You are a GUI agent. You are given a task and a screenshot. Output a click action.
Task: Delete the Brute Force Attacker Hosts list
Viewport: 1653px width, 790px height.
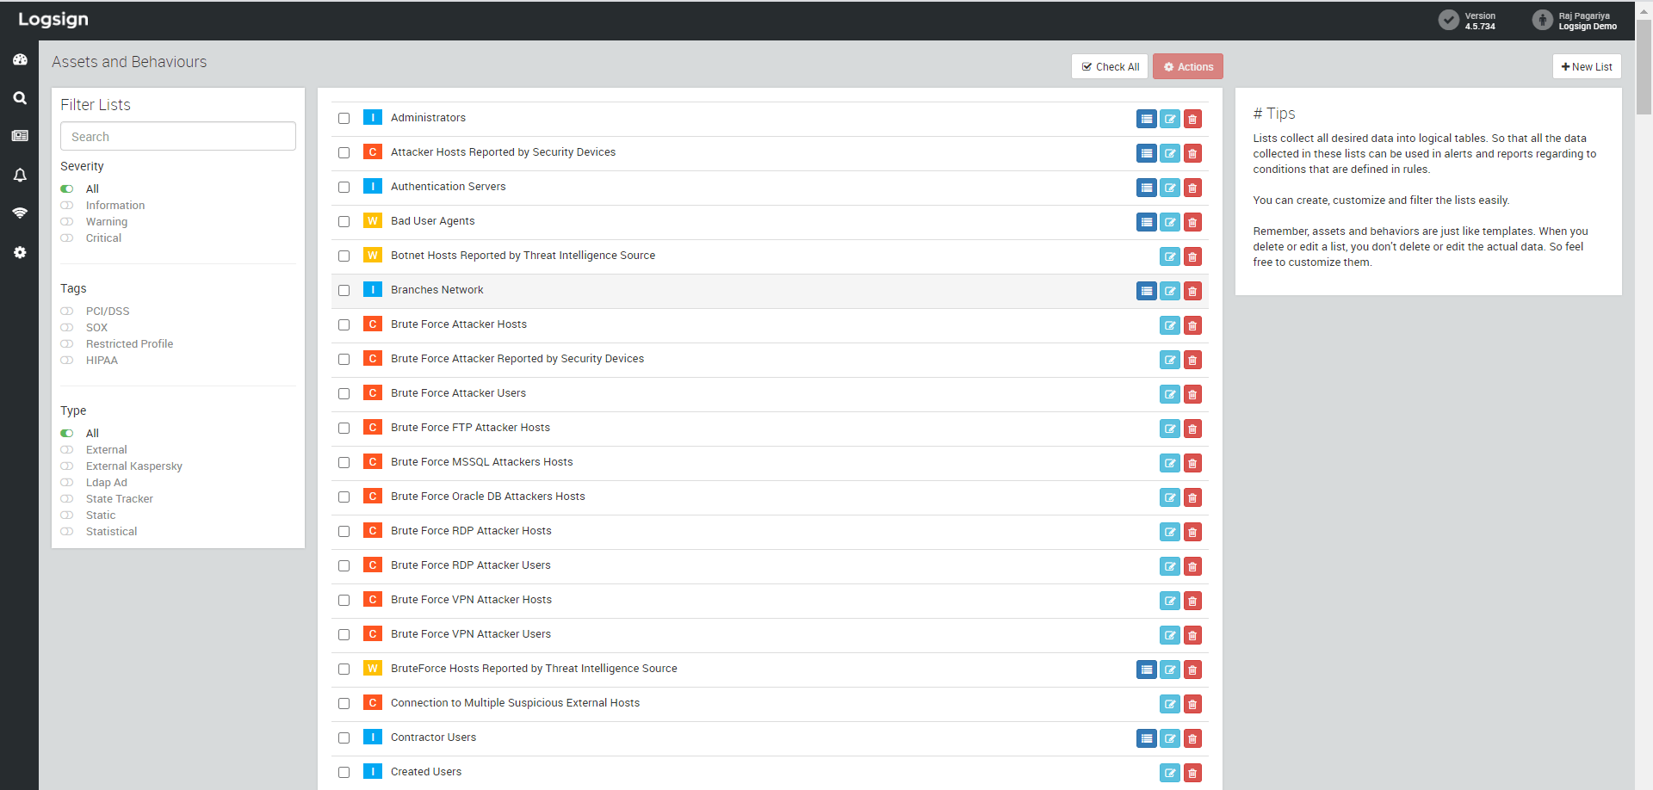[x=1192, y=325]
